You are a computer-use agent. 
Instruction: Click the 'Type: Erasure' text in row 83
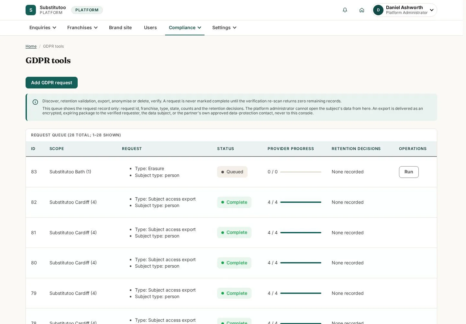tap(150, 168)
